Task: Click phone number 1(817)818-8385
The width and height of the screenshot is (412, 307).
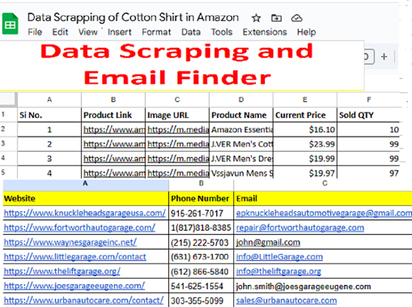Action: (x=201, y=228)
